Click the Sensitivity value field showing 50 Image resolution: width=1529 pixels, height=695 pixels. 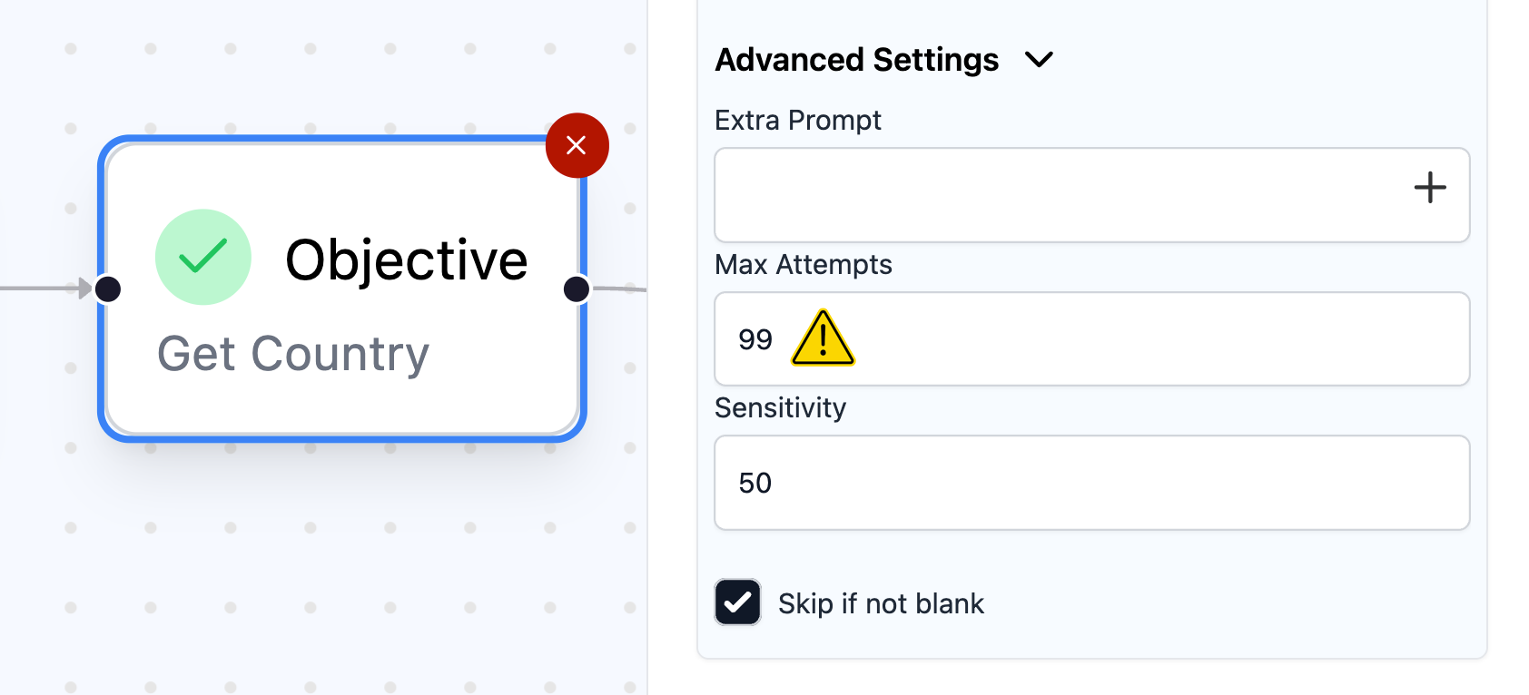coord(1090,482)
